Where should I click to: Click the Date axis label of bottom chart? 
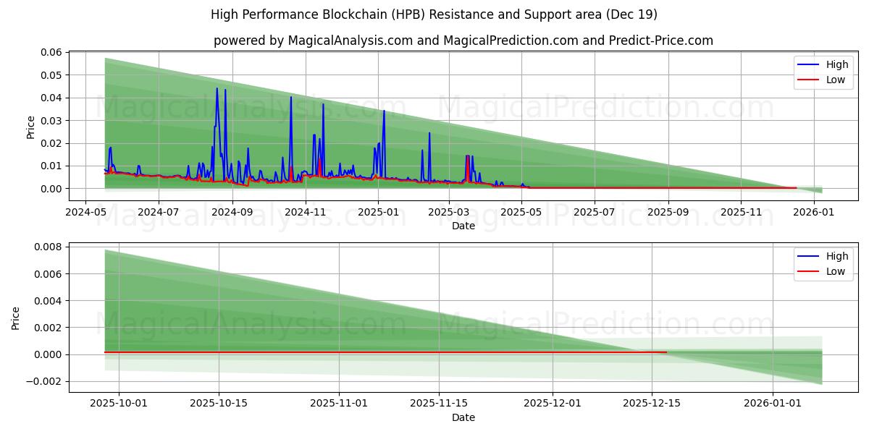464,417
